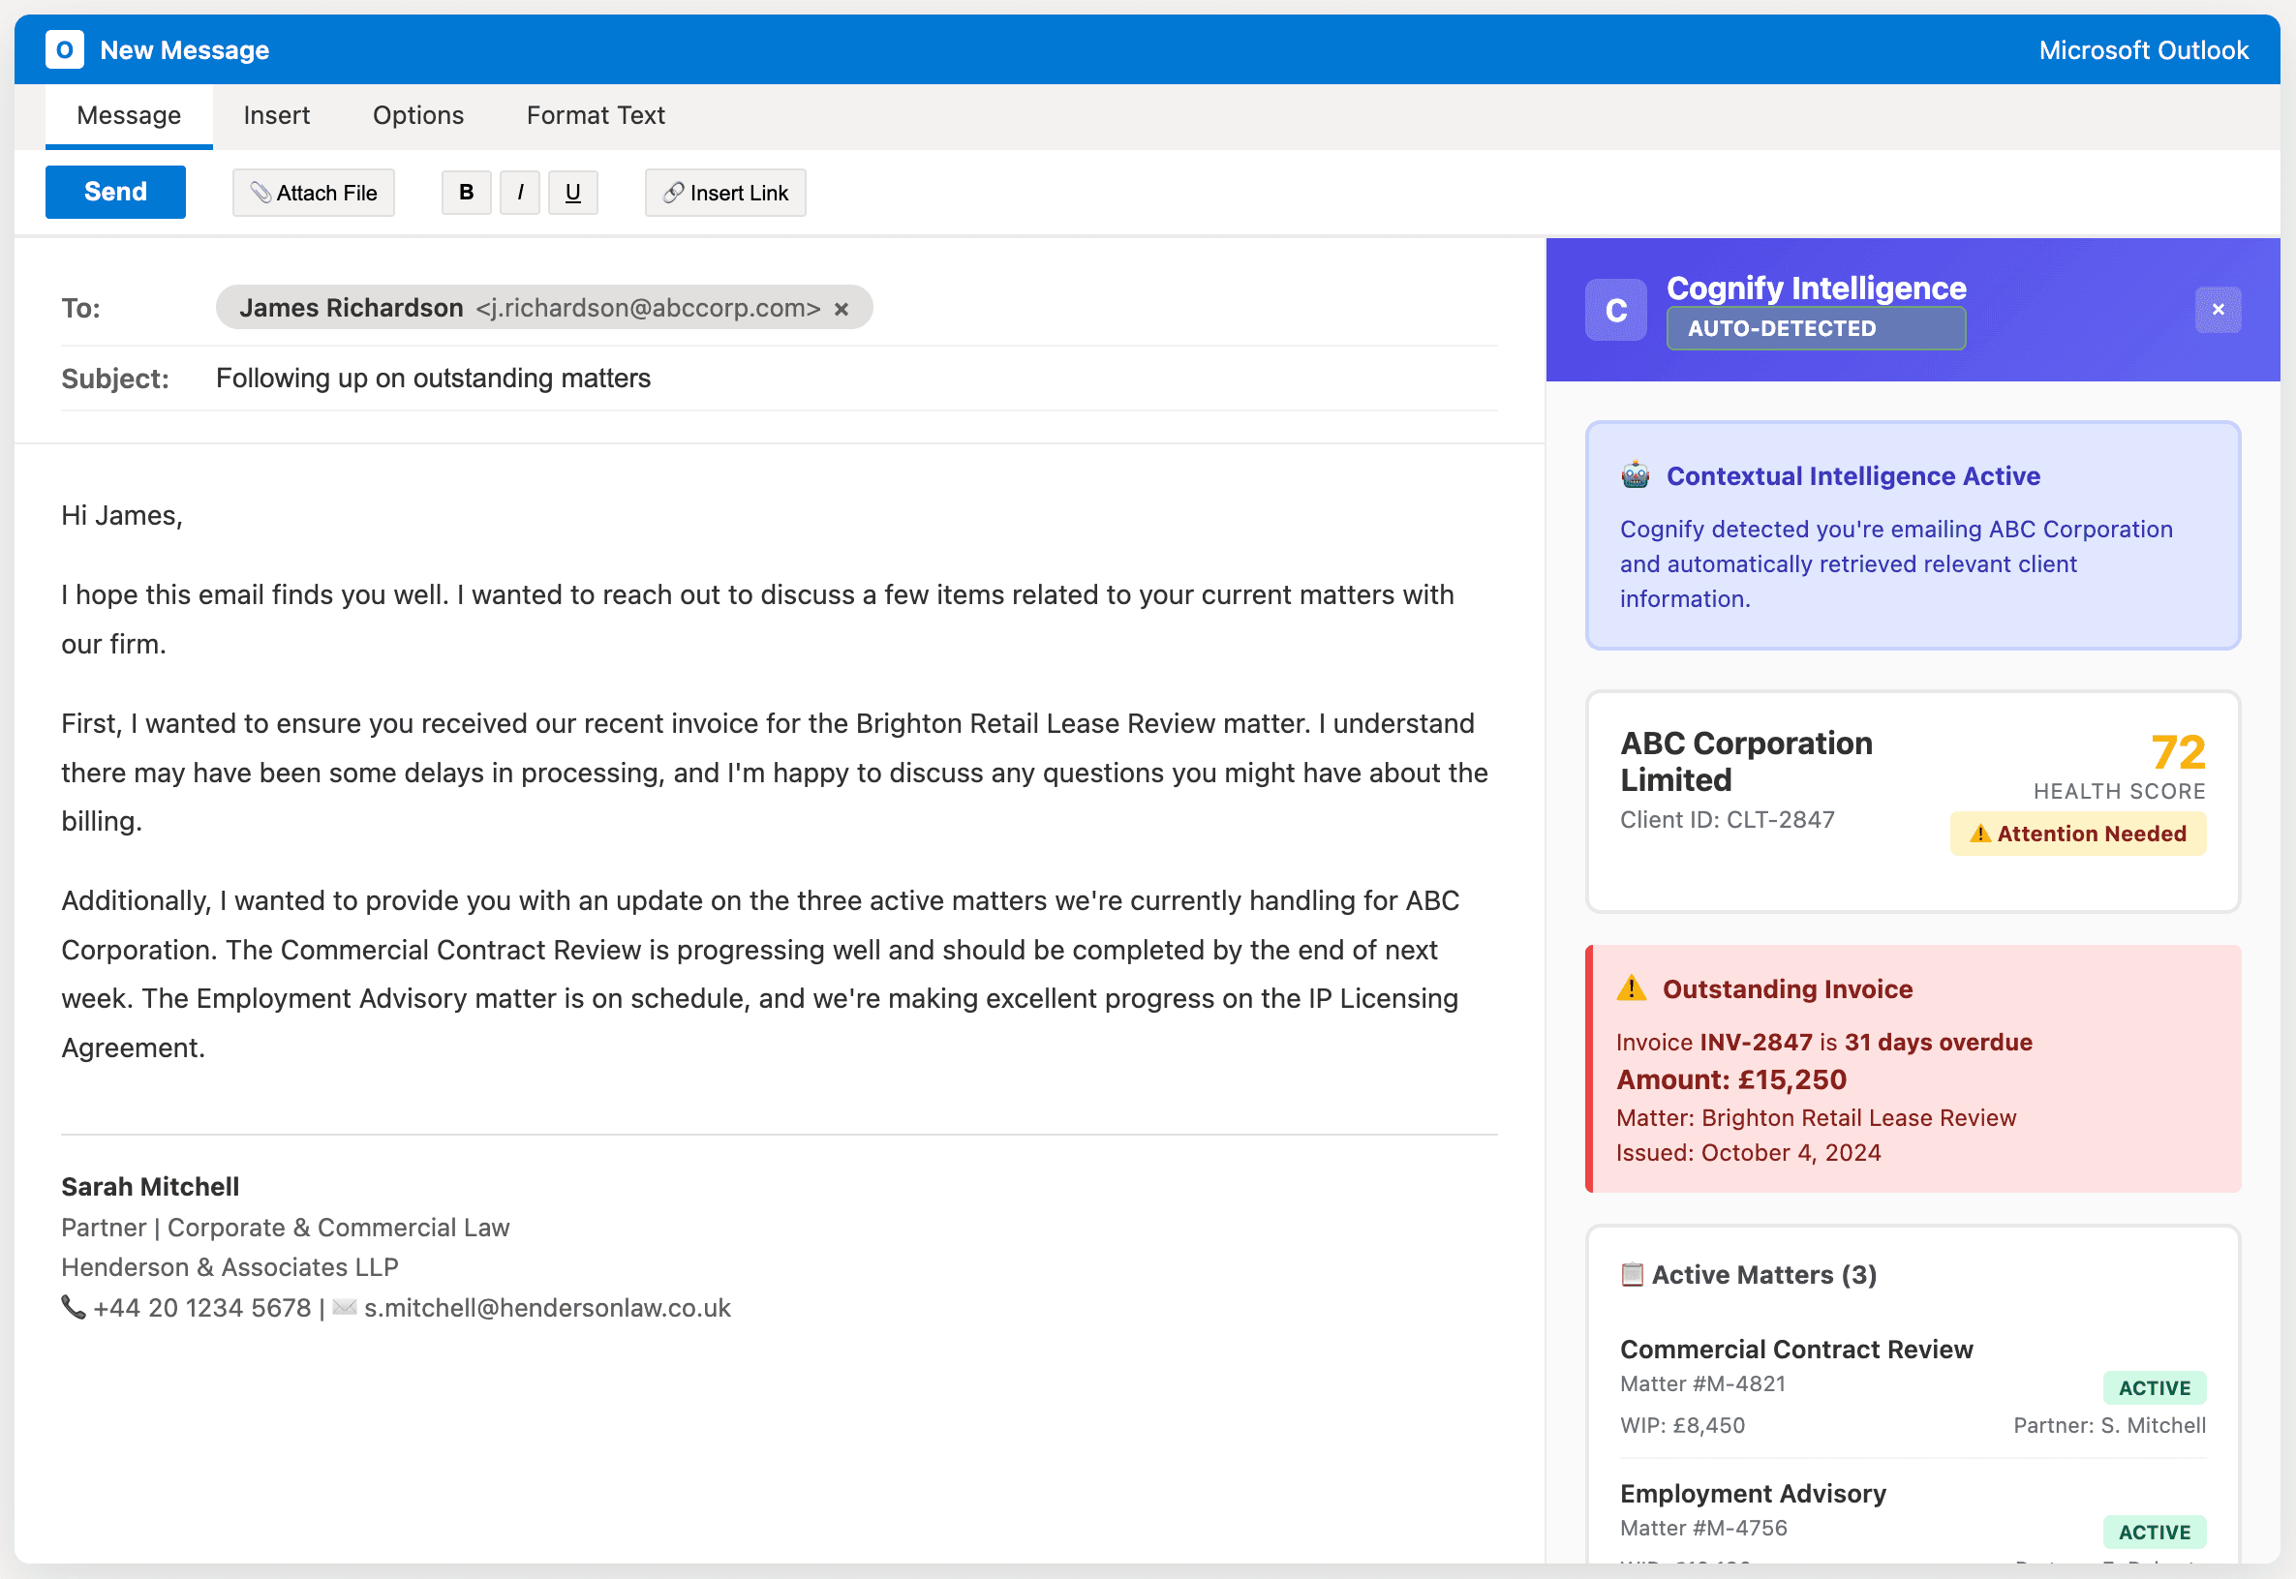Switch to the Format Text tab
This screenshot has width=2296, height=1579.
[x=595, y=115]
